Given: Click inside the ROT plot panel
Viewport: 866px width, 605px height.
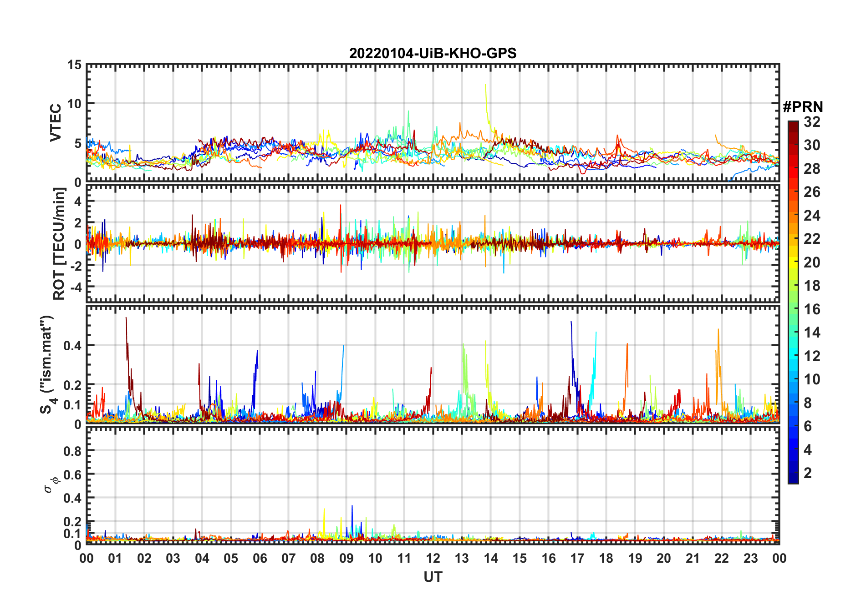Looking at the screenshot, I should coord(433,243).
